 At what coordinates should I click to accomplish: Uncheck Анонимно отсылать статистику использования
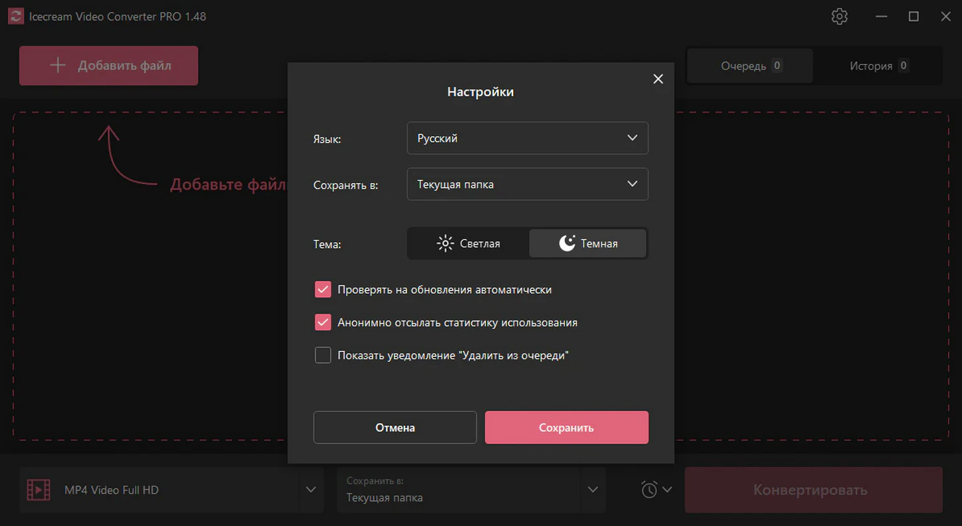(x=323, y=322)
